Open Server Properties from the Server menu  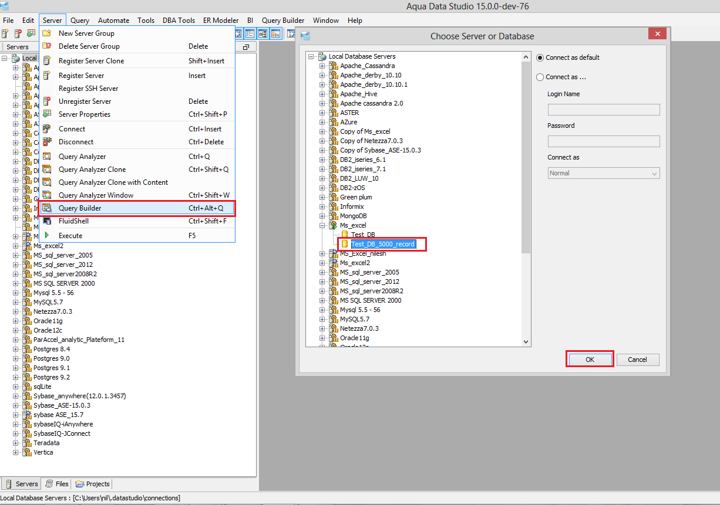(137, 114)
